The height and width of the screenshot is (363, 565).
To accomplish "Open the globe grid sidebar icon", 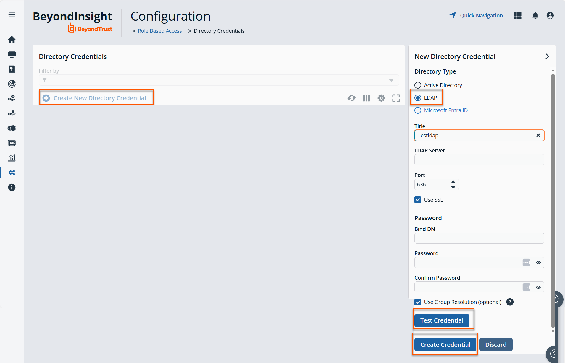I will pyautogui.click(x=12, y=128).
